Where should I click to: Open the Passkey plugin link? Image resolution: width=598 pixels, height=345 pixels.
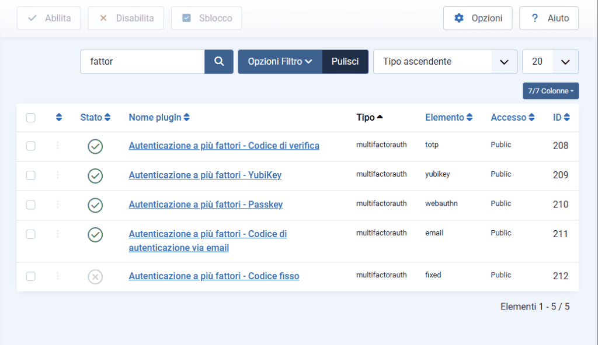pos(206,205)
